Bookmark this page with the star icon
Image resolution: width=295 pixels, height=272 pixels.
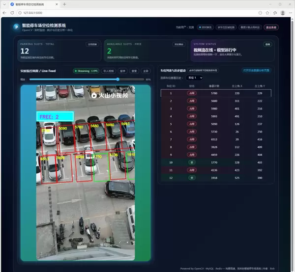[267, 12]
